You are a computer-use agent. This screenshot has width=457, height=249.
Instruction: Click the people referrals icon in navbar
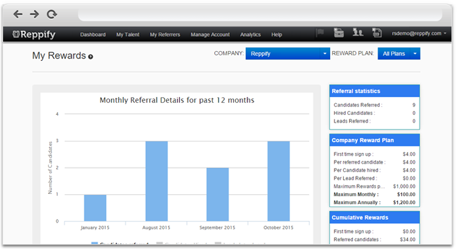[357, 34]
